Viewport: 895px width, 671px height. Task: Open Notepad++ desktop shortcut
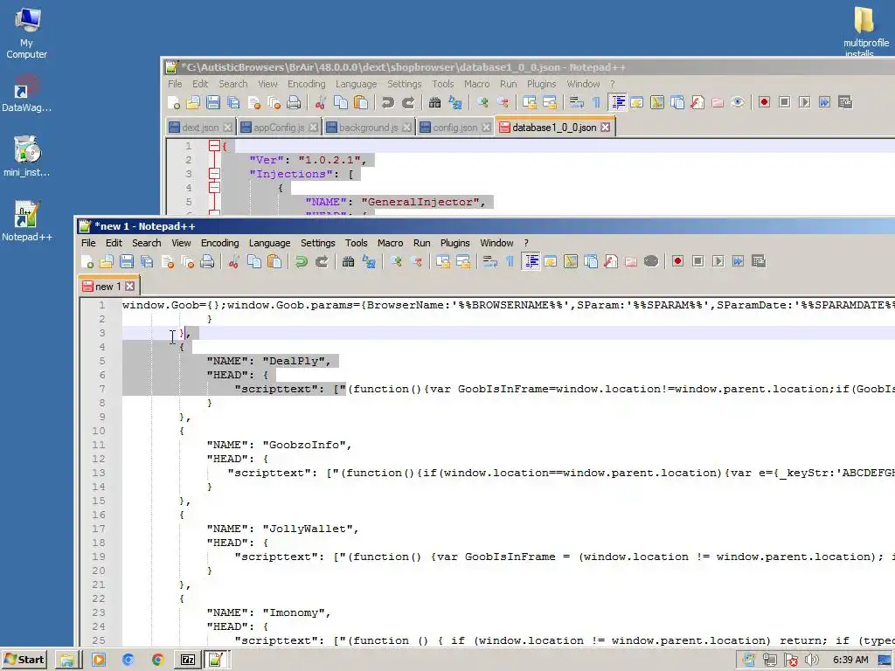[27, 221]
